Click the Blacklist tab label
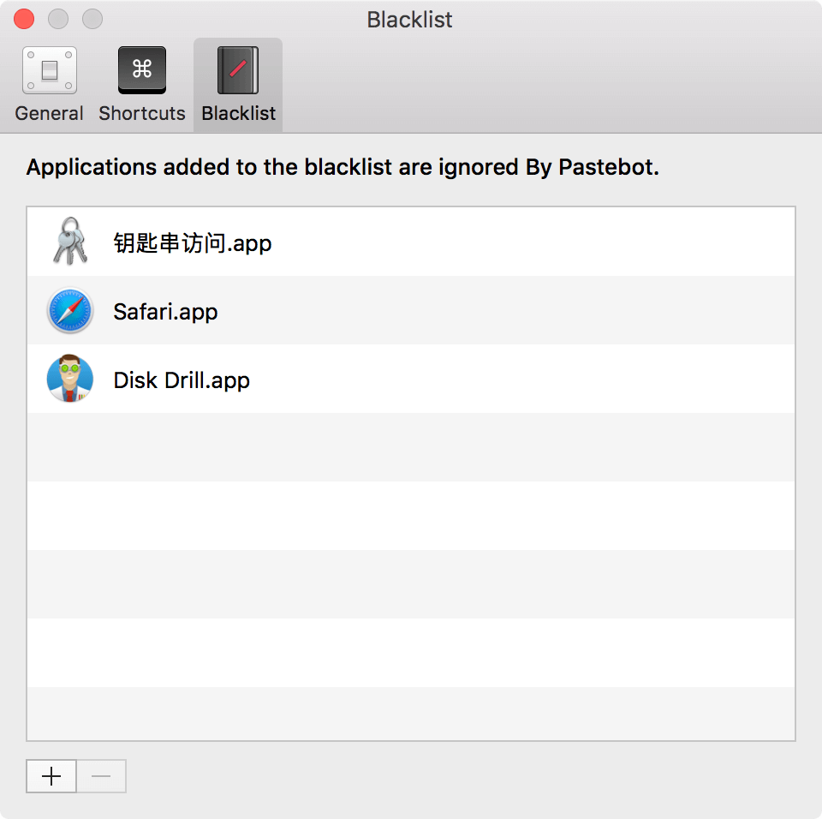This screenshot has width=822, height=819. (239, 113)
